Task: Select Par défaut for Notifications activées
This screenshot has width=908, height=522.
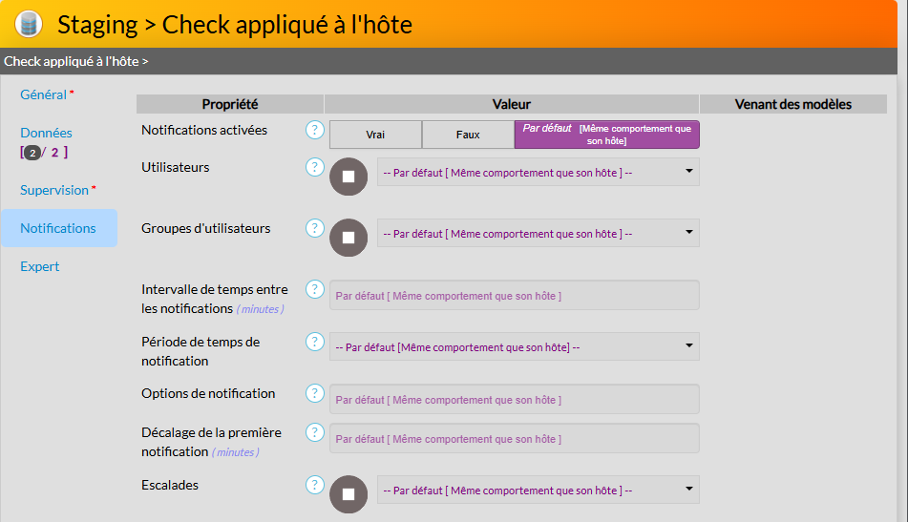Action: coord(606,135)
